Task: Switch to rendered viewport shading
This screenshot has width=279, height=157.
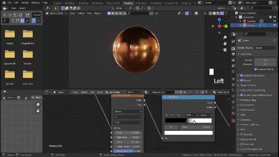Action: tap(222, 14)
